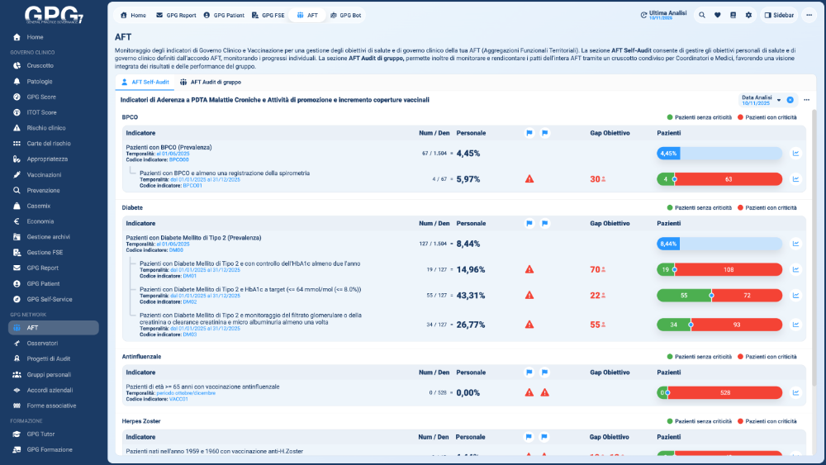Toggle 'Pazienti senza criticità' legend in BPCO section
The height and width of the screenshot is (465, 826).
[x=698, y=117]
